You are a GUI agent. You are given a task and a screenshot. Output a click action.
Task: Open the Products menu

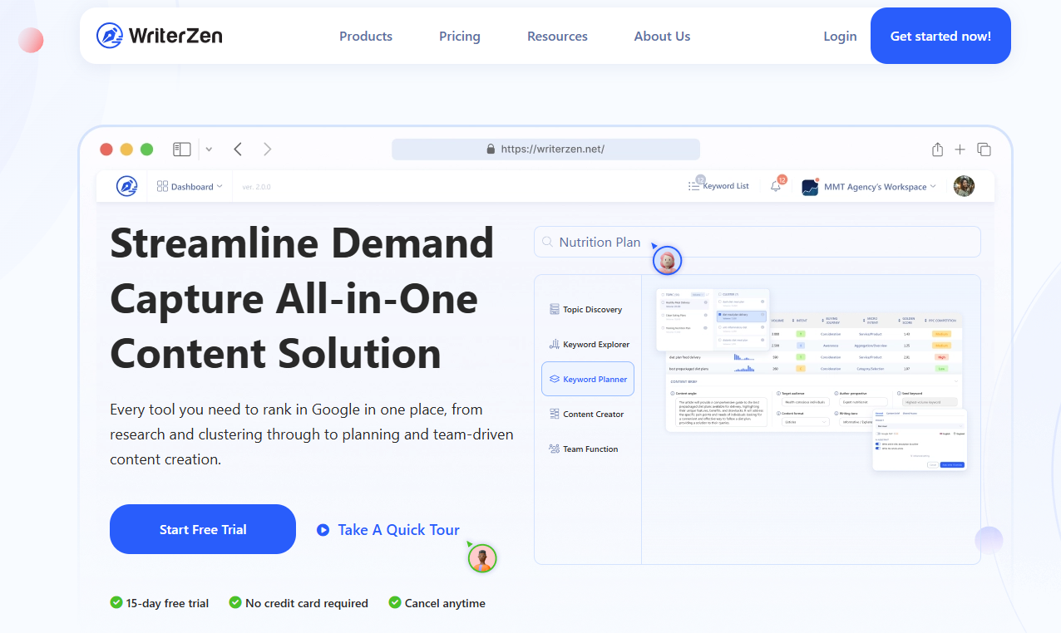pos(366,36)
